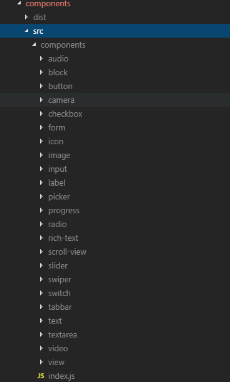
Task: Select the progress folder name
Action: [x=64, y=211]
